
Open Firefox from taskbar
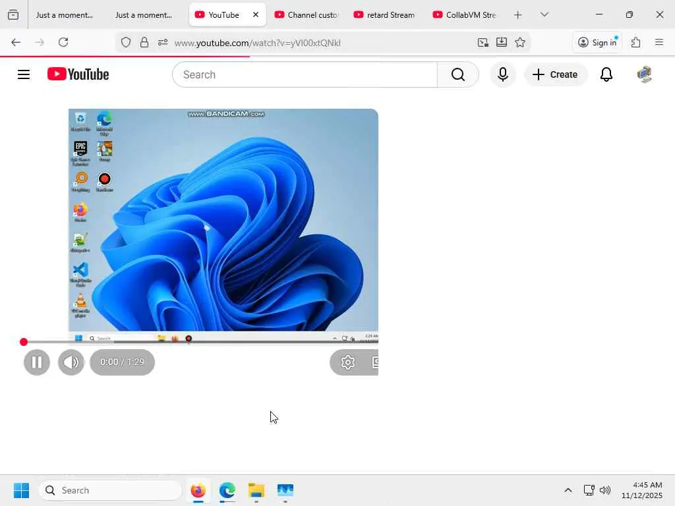click(198, 490)
